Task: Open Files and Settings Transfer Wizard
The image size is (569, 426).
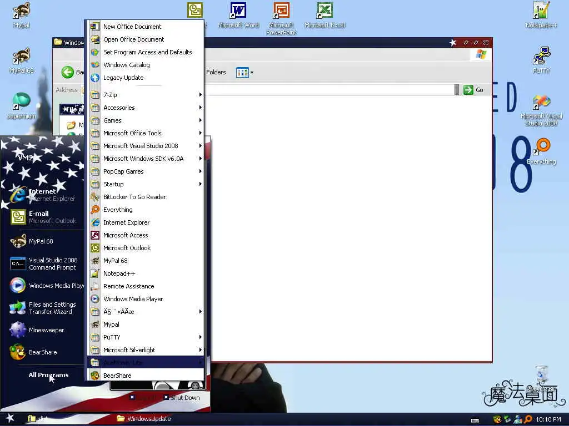Action: (x=43, y=308)
